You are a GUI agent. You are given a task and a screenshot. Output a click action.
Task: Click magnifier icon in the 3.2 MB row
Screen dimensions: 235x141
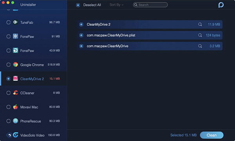(x=200, y=46)
